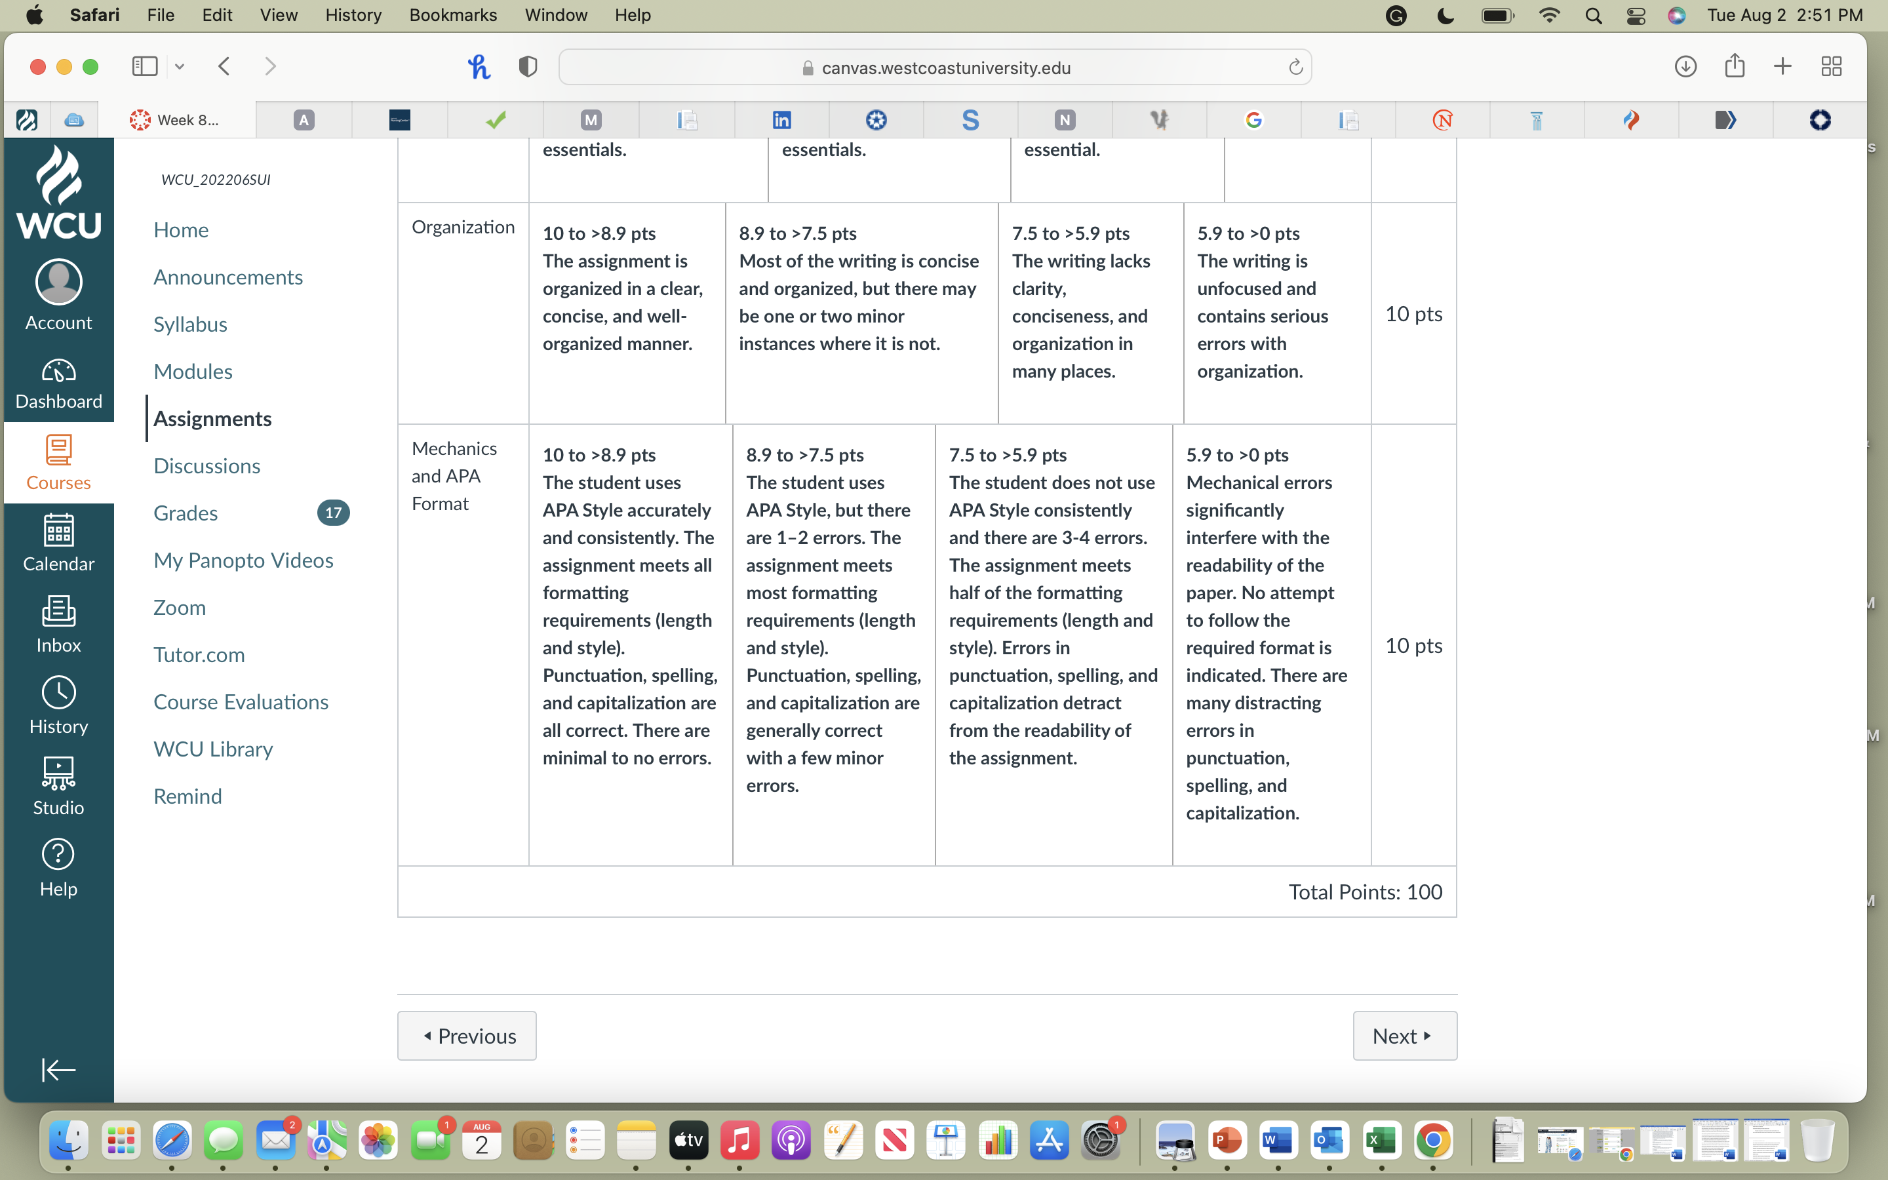
Task: Open the Bookmarks menu
Action: pyautogui.click(x=452, y=15)
